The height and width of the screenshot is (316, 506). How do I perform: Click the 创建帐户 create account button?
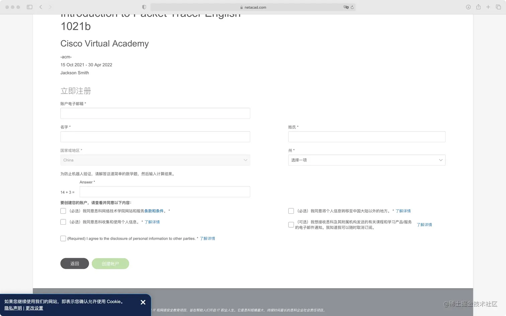point(110,264)
